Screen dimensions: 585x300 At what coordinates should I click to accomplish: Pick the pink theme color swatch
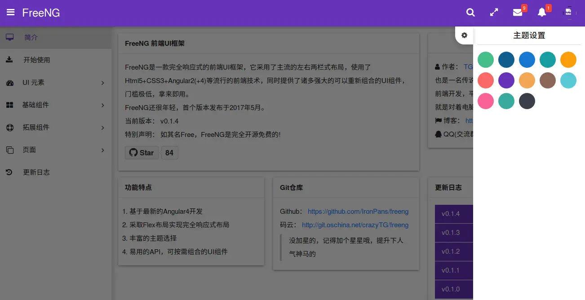486,101
